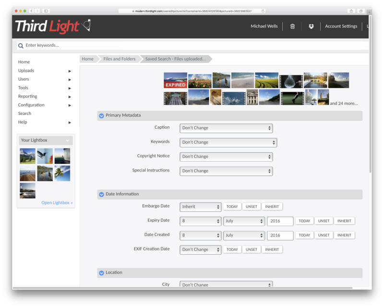Open the Caption dropdown
Image resolution: width=384 pixels, height=307 pixels.
tap(226, 128)
